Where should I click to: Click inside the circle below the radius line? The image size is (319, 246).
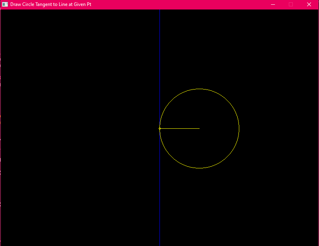(x=199, y=149)
